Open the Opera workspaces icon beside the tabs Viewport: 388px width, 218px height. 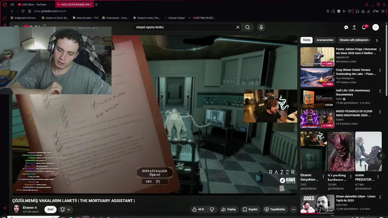[12, 5]
